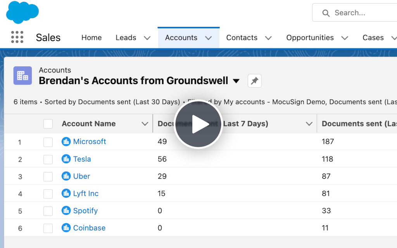Select the Uber row checkbox
This screenshot has height=248, width=397.
point(48,177)
